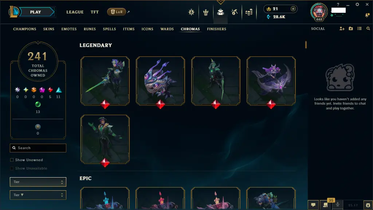The height and width of the screenshot is (210, 373).
Task: Expand the second Tier dropdown with arrow
Action: [38, 195]
